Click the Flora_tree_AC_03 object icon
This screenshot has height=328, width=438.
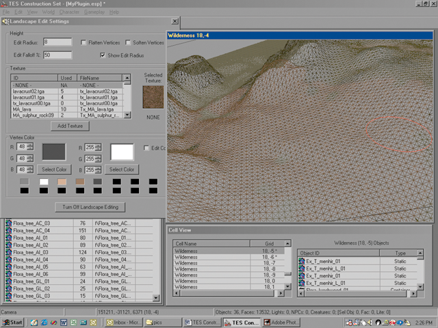(x=9, y=222)
